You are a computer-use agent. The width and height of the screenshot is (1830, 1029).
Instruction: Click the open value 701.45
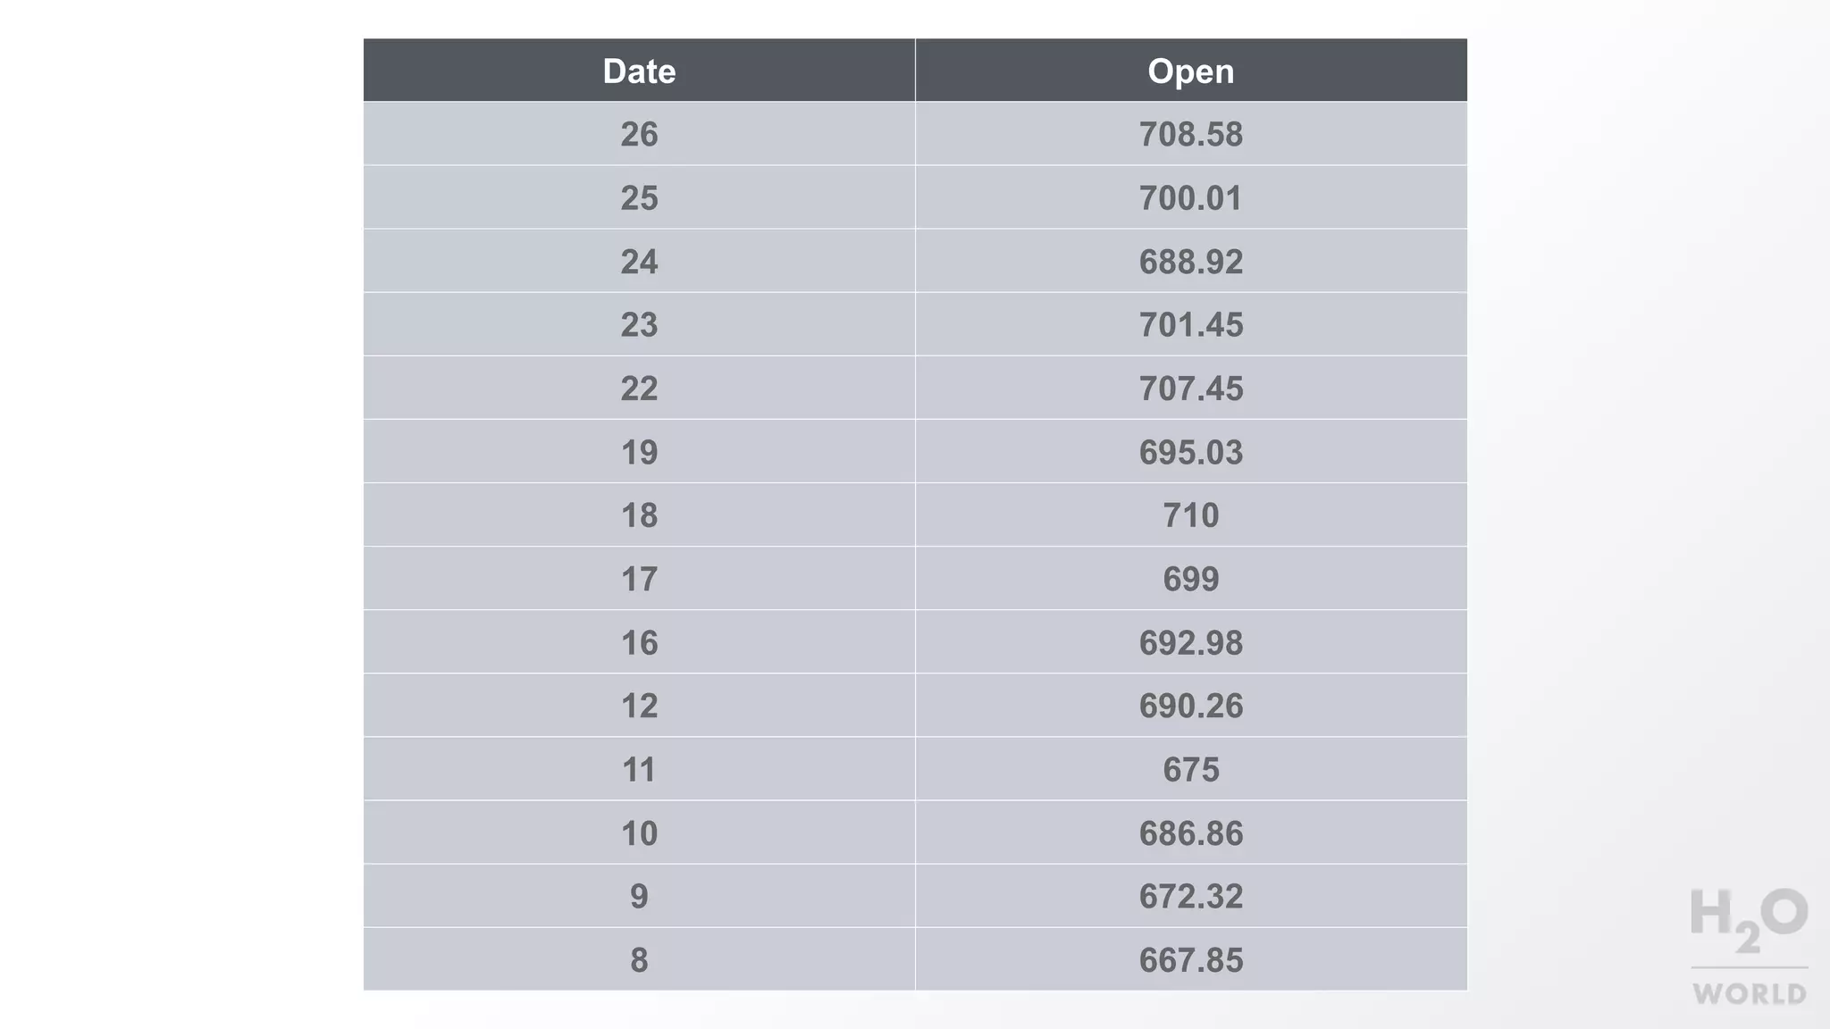pos(1190,324)
